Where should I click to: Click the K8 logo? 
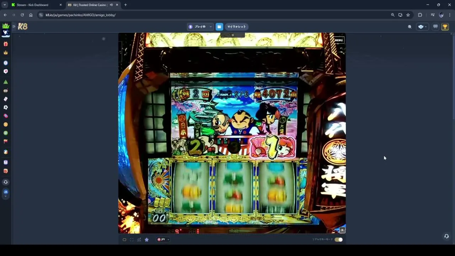click(x=23, y=26)
